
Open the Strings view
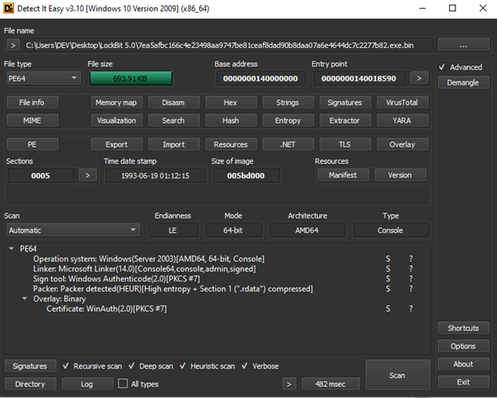[x=288, y=103]
